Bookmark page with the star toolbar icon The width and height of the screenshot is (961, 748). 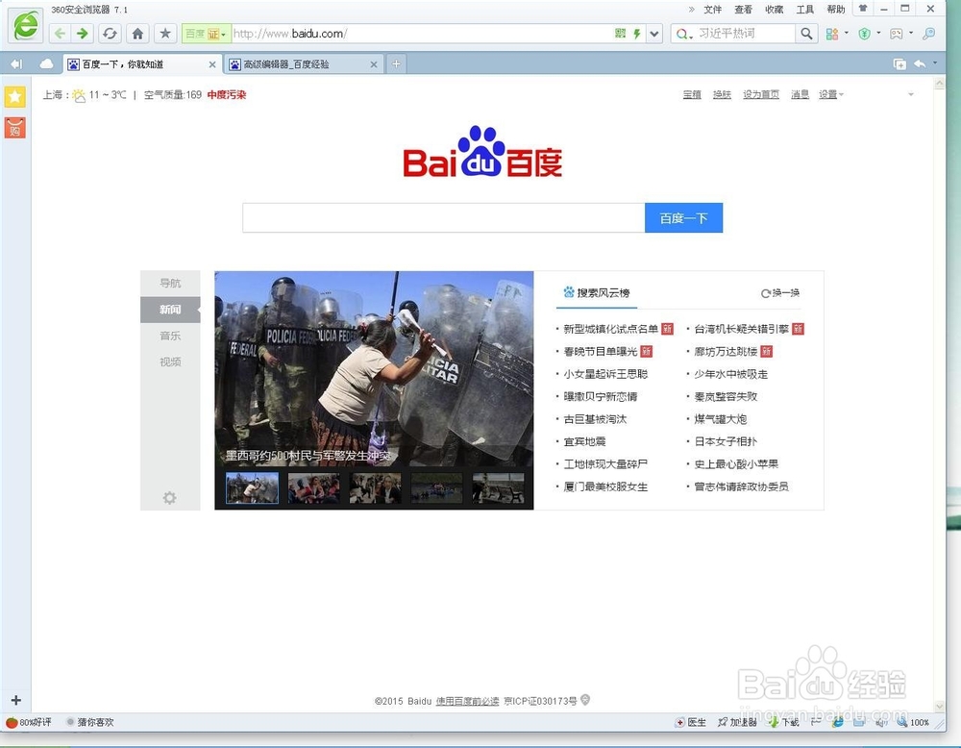[x=165, y=33]
